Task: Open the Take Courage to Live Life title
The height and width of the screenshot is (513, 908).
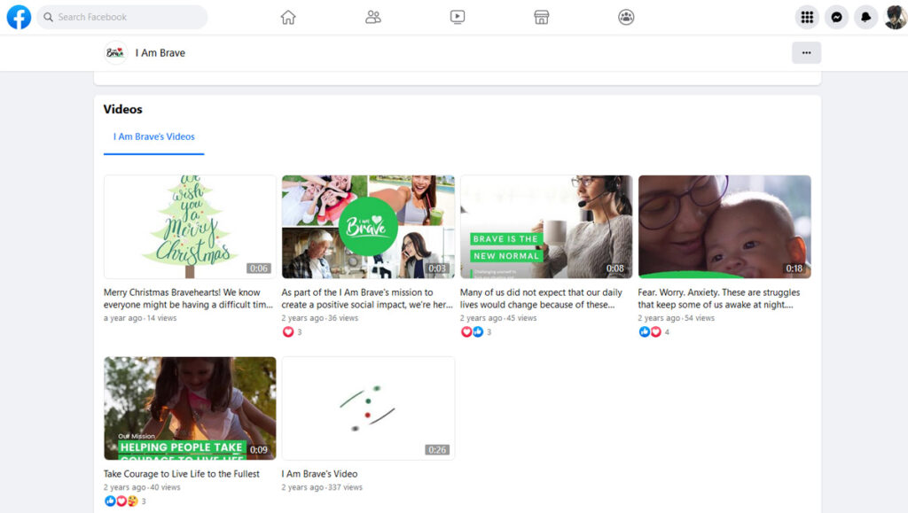Action: (182, 474)
